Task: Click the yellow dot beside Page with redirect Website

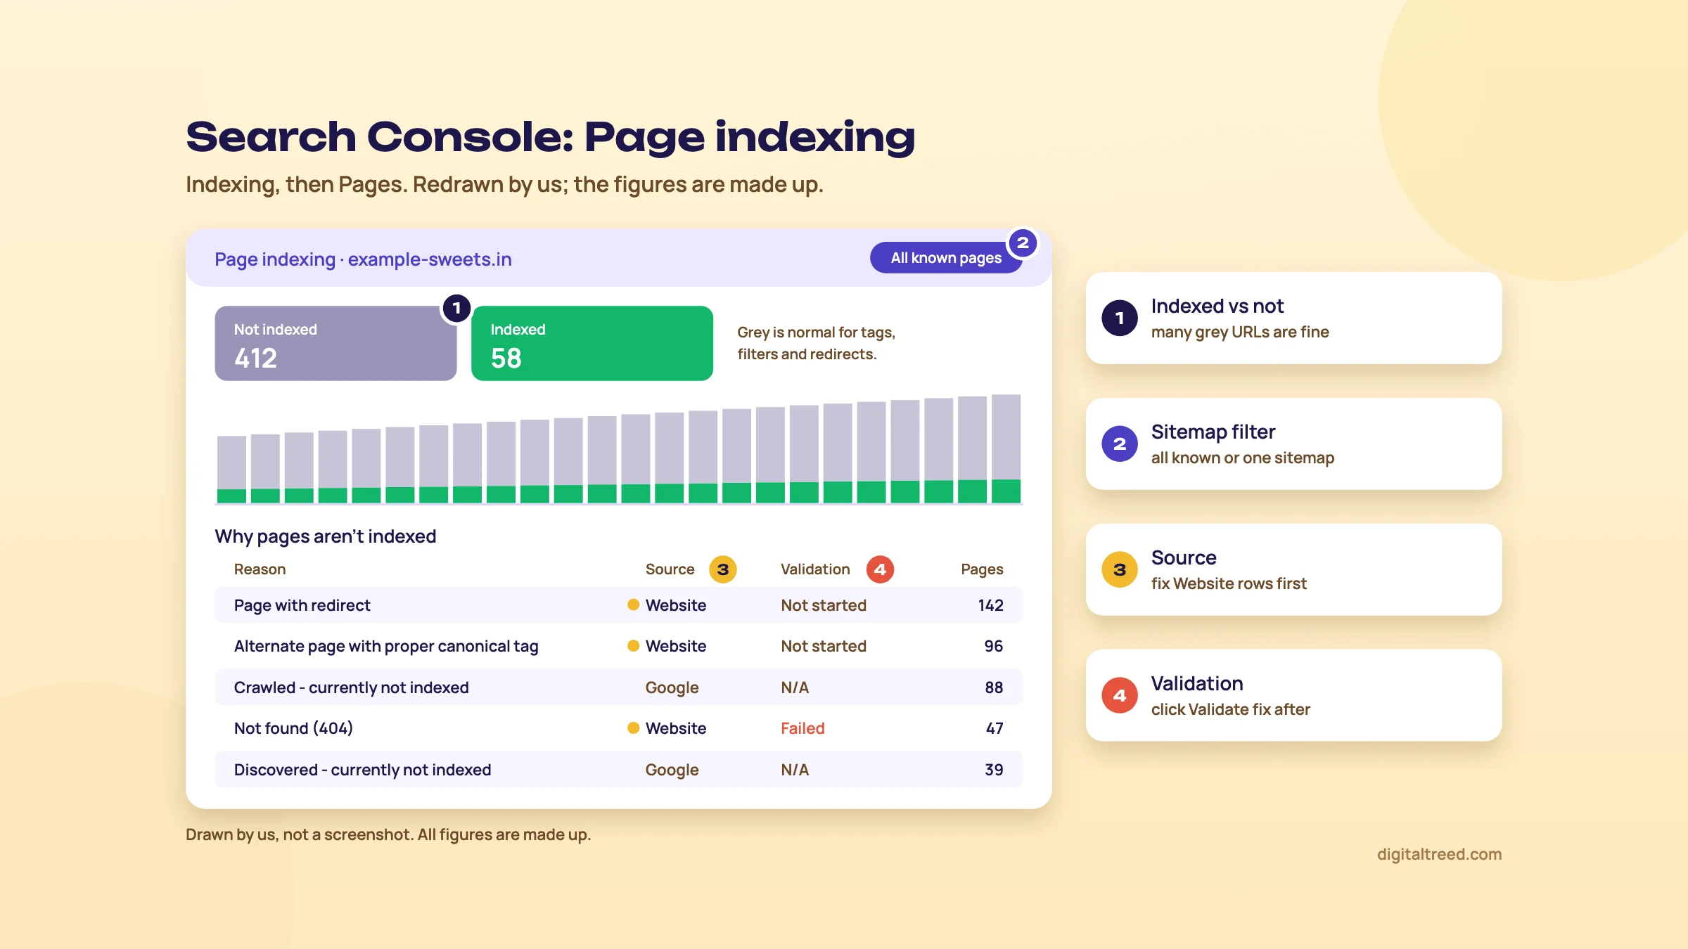Action: point(633,605)
